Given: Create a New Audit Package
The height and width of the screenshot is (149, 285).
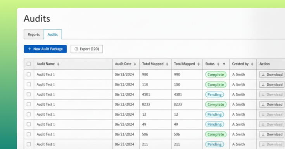Looking at the screenshot, I should tap(45, 49).
